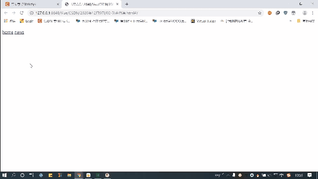
Task: Switch to the active Chrome taskbar icon
Action: coord(79,175)
